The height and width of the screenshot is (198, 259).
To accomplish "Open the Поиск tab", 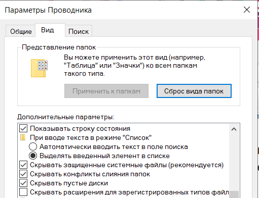I will coord(79,31).
